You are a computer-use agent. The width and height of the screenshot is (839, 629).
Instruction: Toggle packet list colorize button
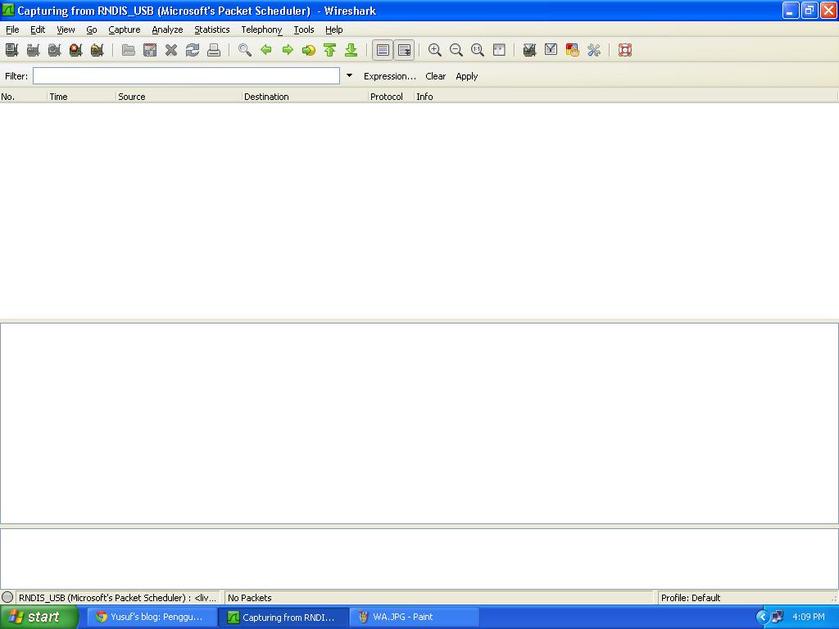coord(383,50)
